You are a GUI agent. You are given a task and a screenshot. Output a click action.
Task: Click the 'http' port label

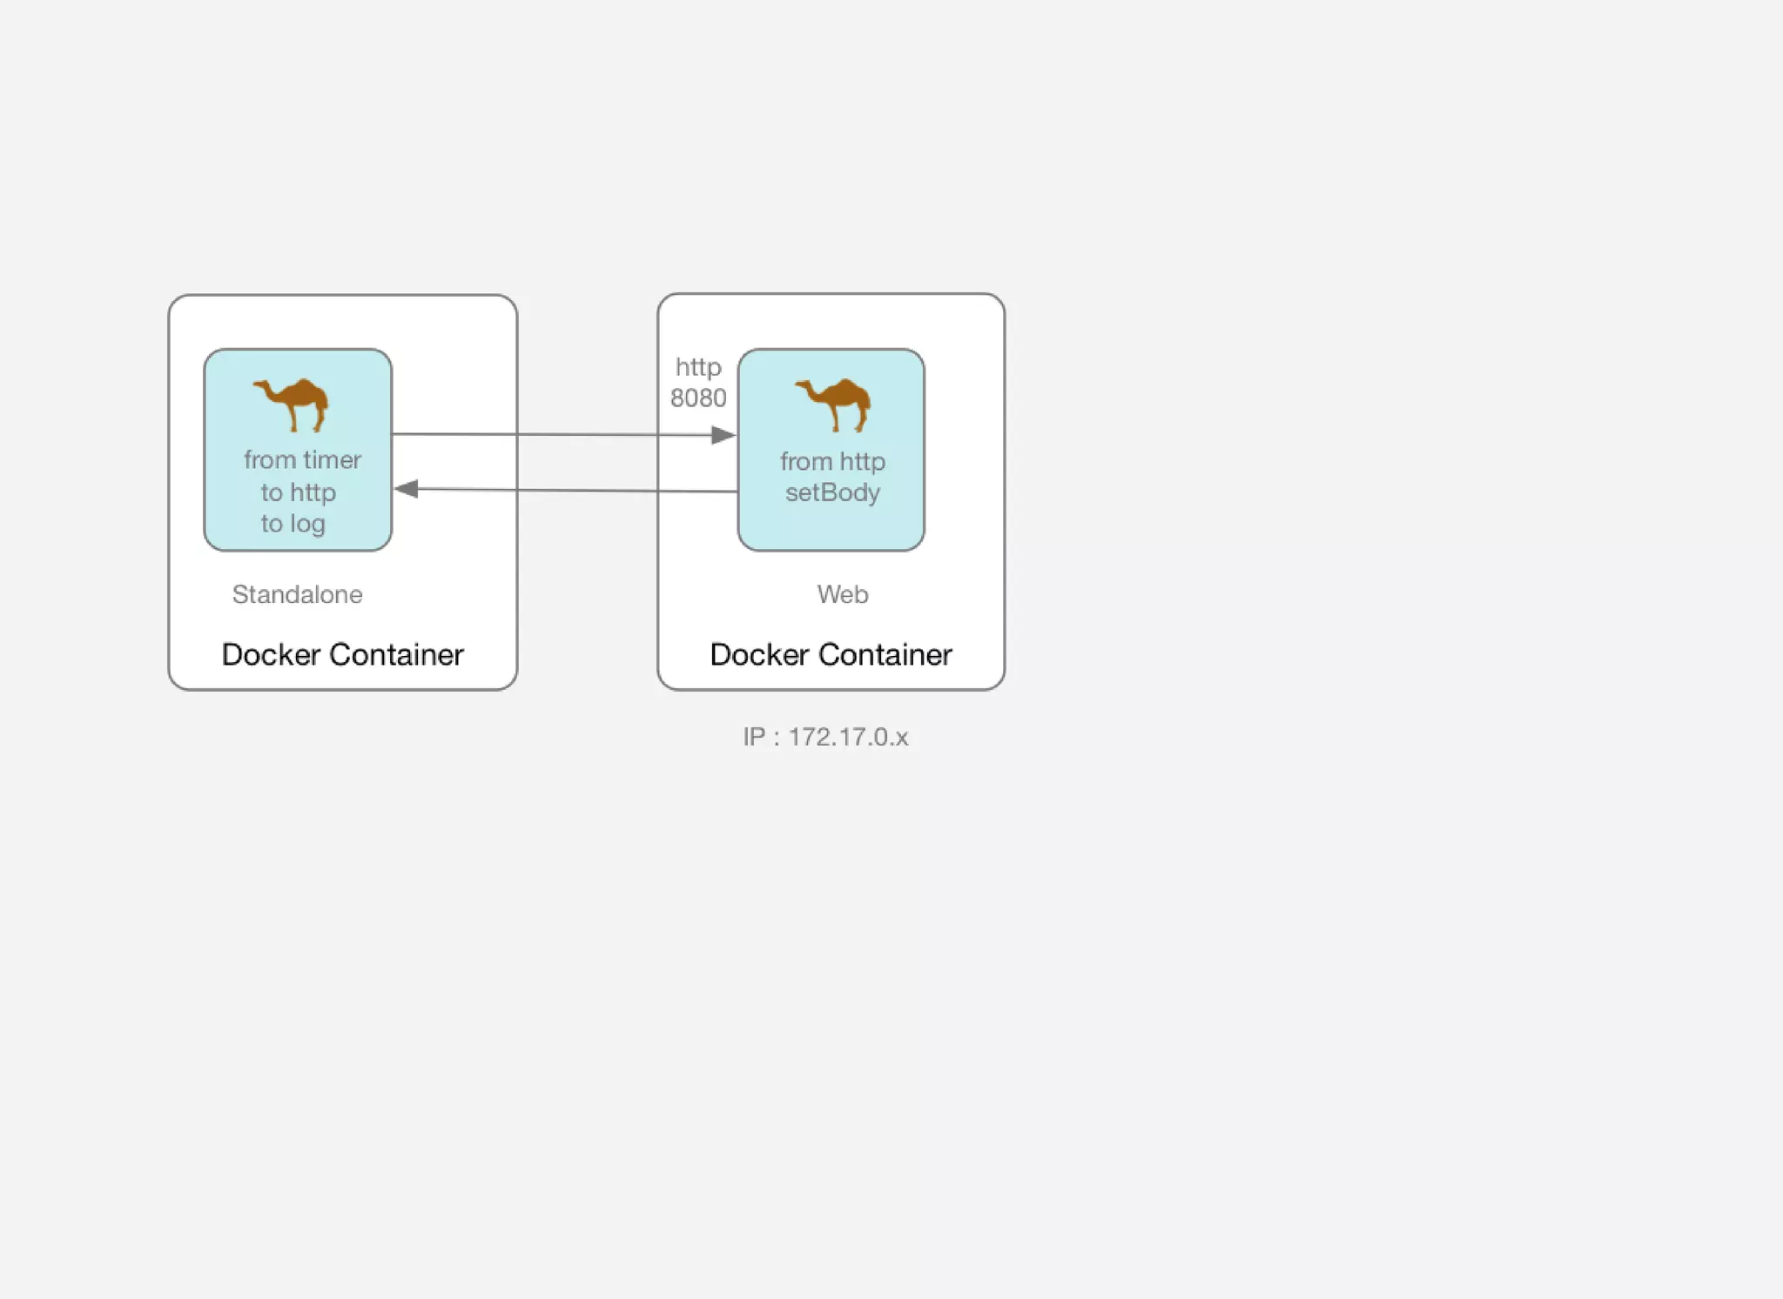pos(698,367)
